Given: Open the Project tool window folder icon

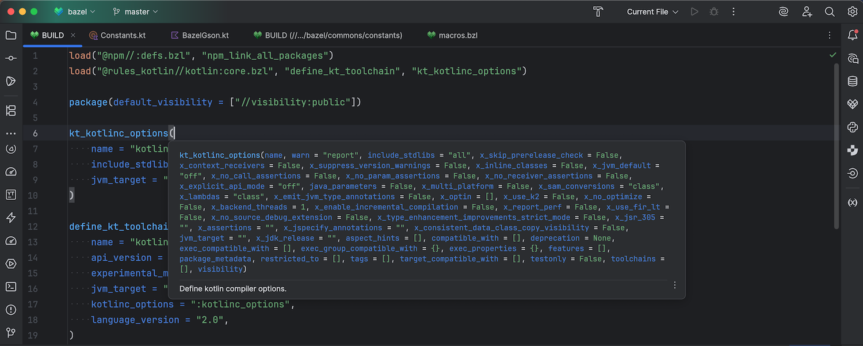Looking at the screenshot, I should [x=11, y=35].
